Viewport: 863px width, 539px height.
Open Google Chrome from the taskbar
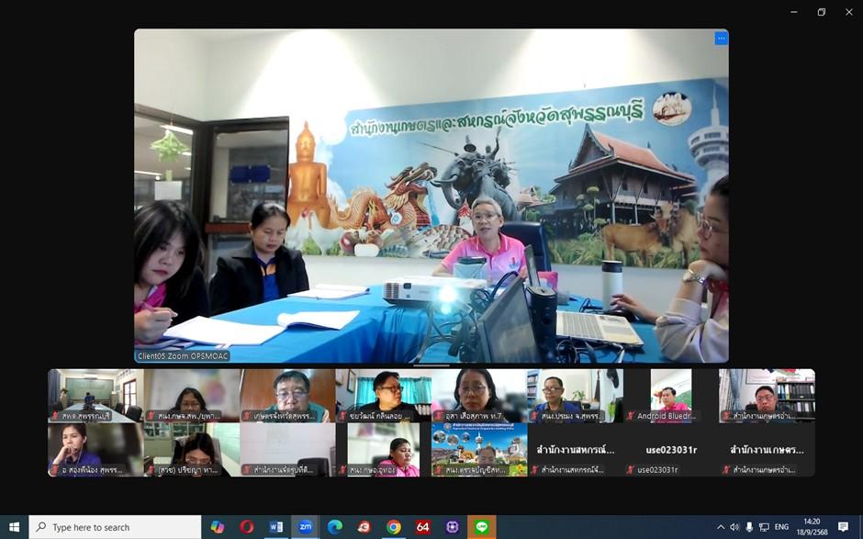tap(393, 527)
